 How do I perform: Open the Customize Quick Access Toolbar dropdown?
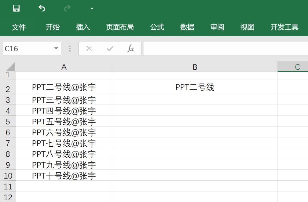point(92,9)
